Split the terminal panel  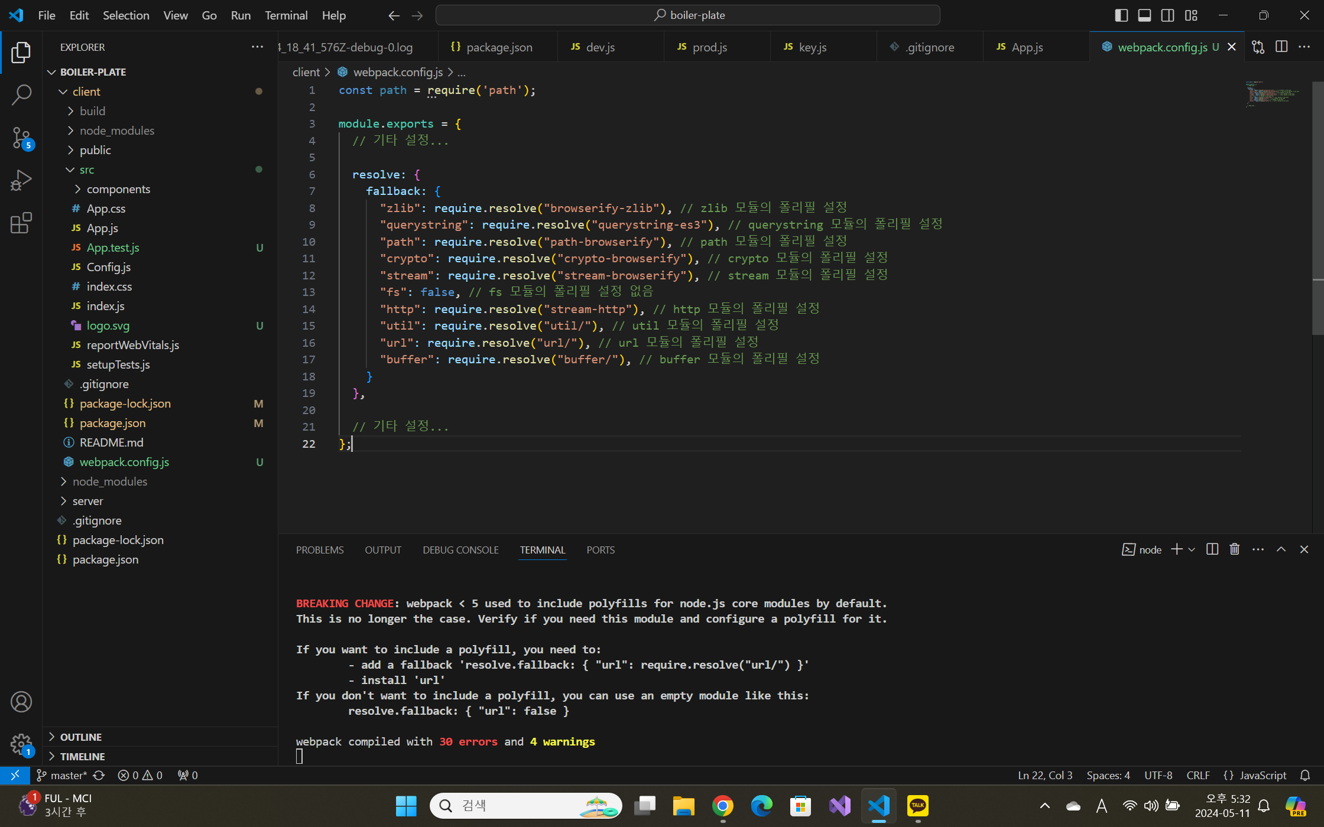(x=1212, y=549)
